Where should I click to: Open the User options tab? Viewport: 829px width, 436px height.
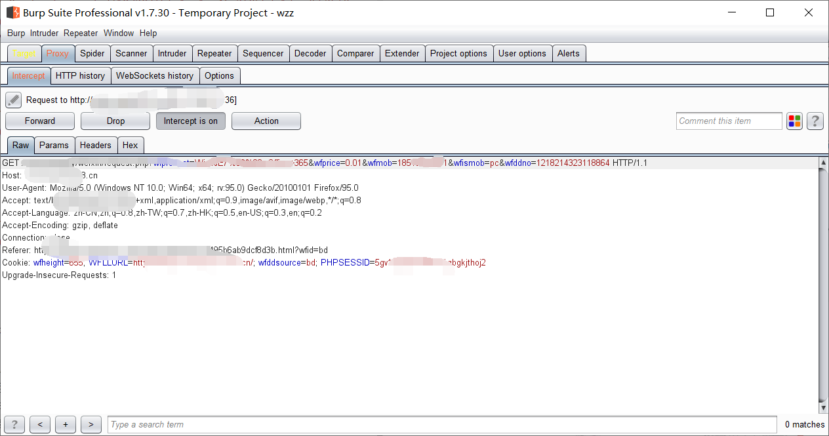(x=522, y=53)
